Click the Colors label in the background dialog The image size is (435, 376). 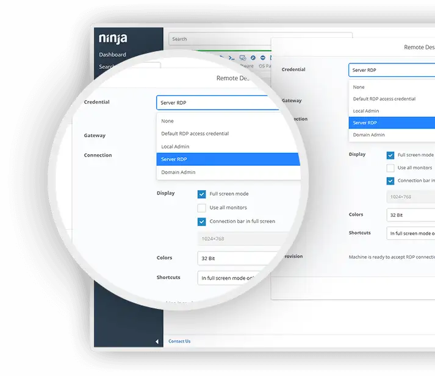pyautogui.click(x=356, y=215)
